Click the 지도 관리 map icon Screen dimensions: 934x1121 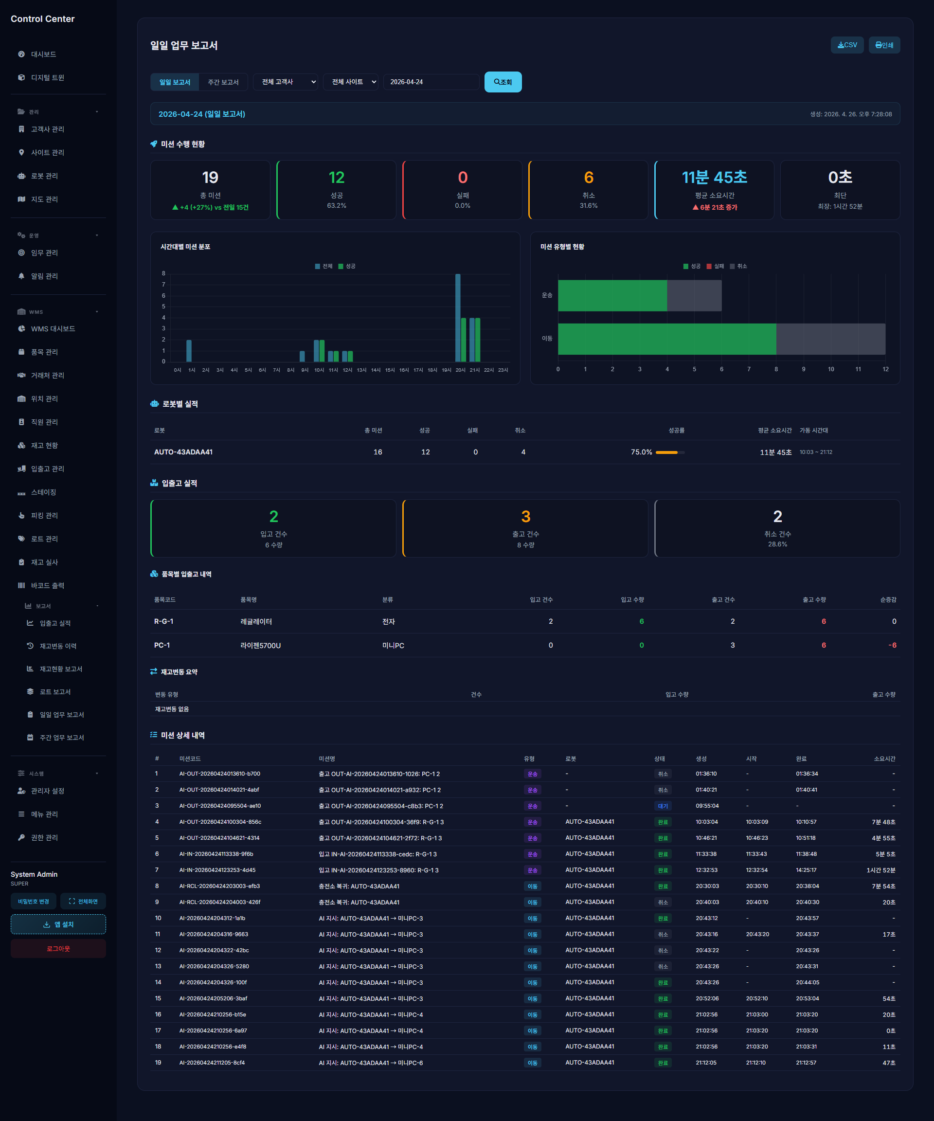[x=21, y=199]
